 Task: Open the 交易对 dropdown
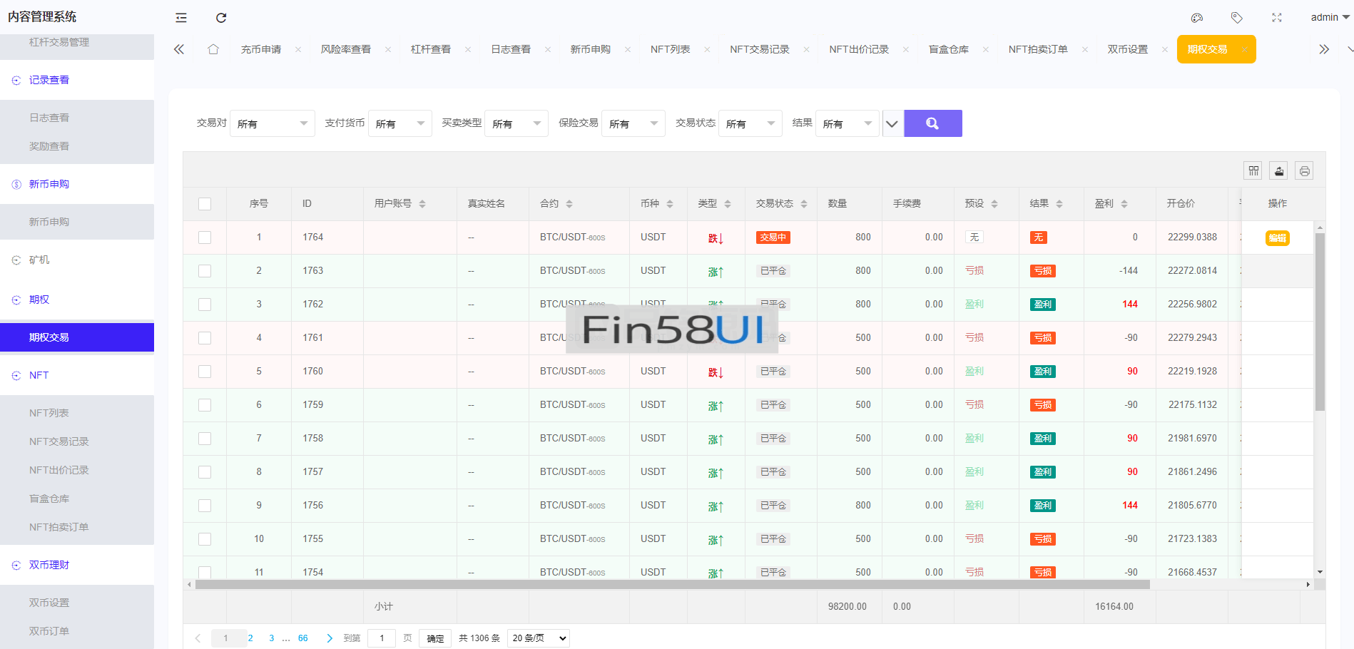pos(272,124)
